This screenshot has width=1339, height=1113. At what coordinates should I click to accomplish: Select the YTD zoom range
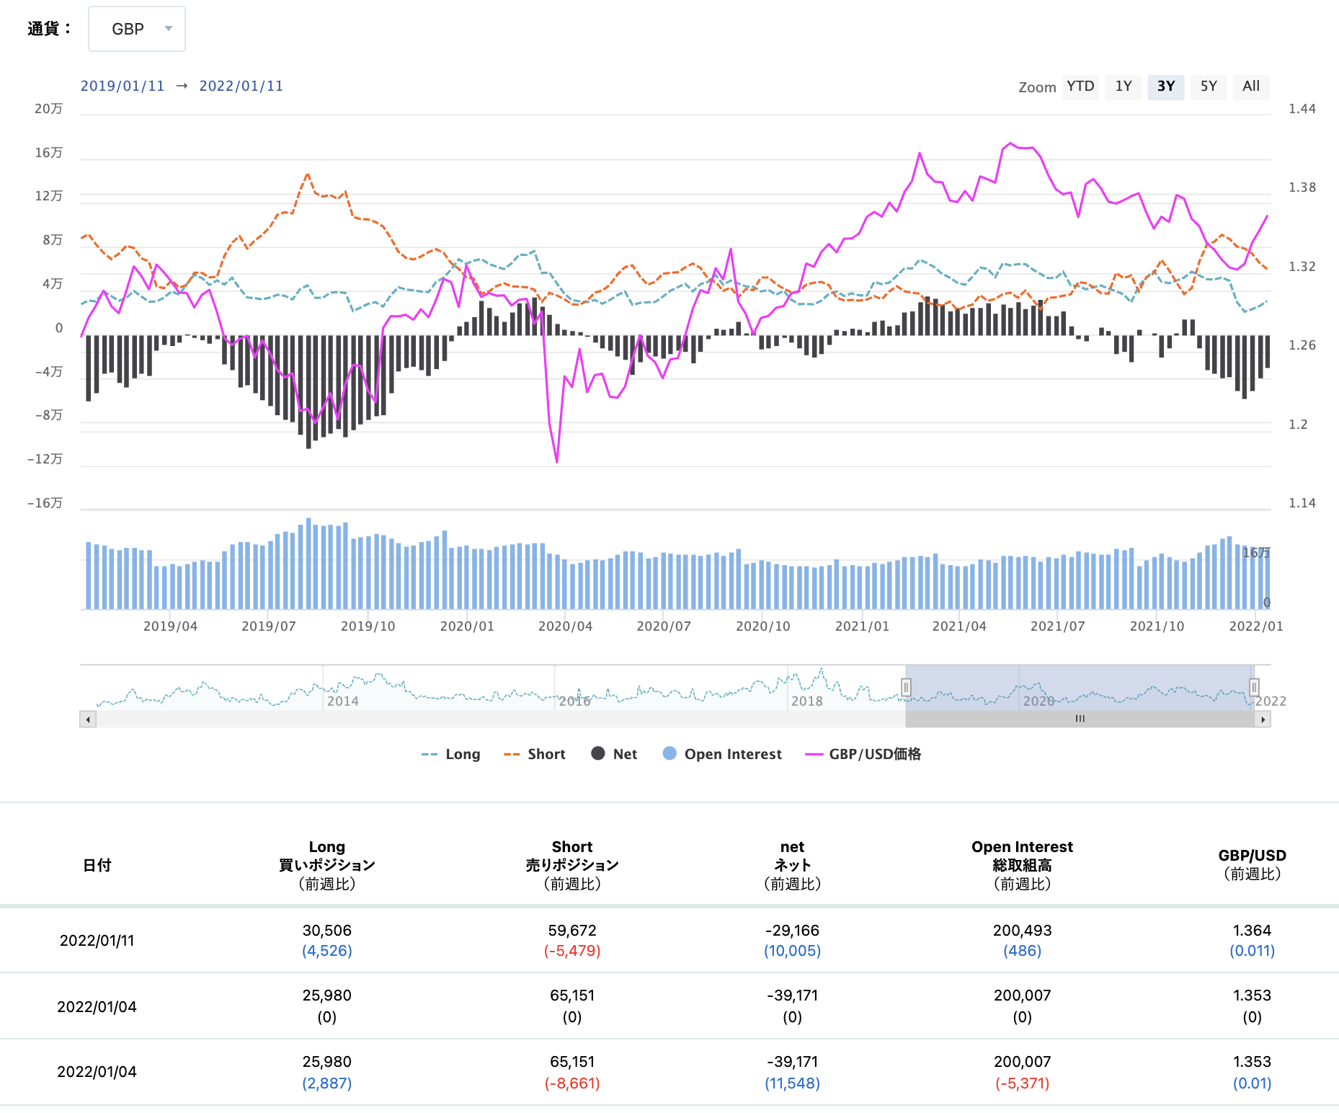click(x=1080, y=87)
